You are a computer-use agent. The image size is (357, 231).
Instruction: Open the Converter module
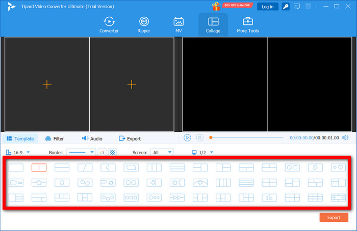pyautogui.click(x=109, y=24)
